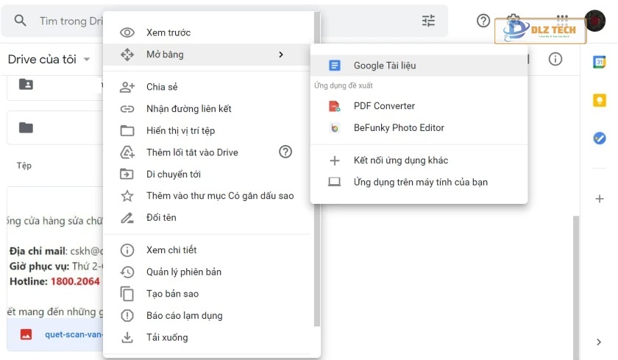The image size is (618, 360).
Task: Click the context menu vertical scrollbar
Action: coord(317,169)
